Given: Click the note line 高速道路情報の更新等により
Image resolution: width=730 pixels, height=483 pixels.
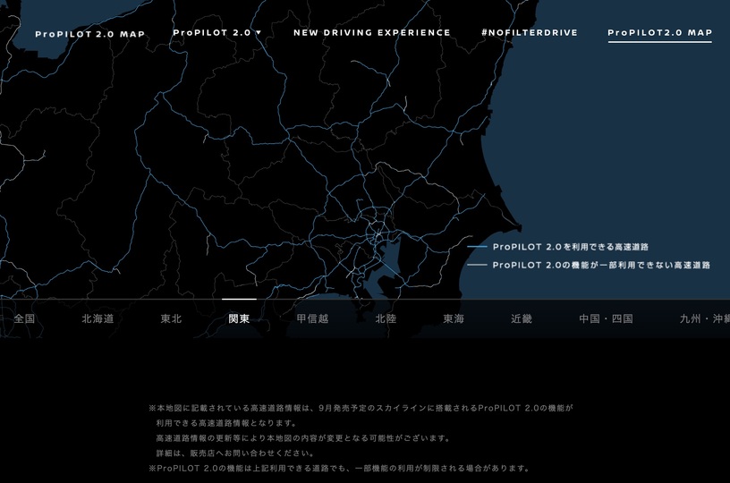Looking at the screenshot, I should click(x=303, y=438).
